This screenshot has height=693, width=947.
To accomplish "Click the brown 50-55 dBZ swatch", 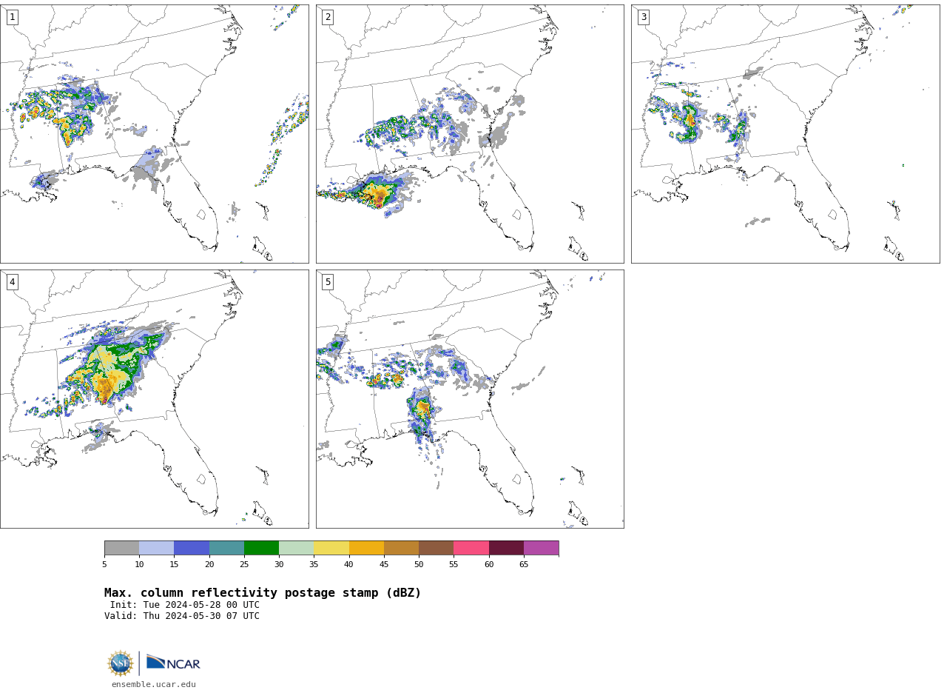I will pyautogui.click(x=437, y=548).
